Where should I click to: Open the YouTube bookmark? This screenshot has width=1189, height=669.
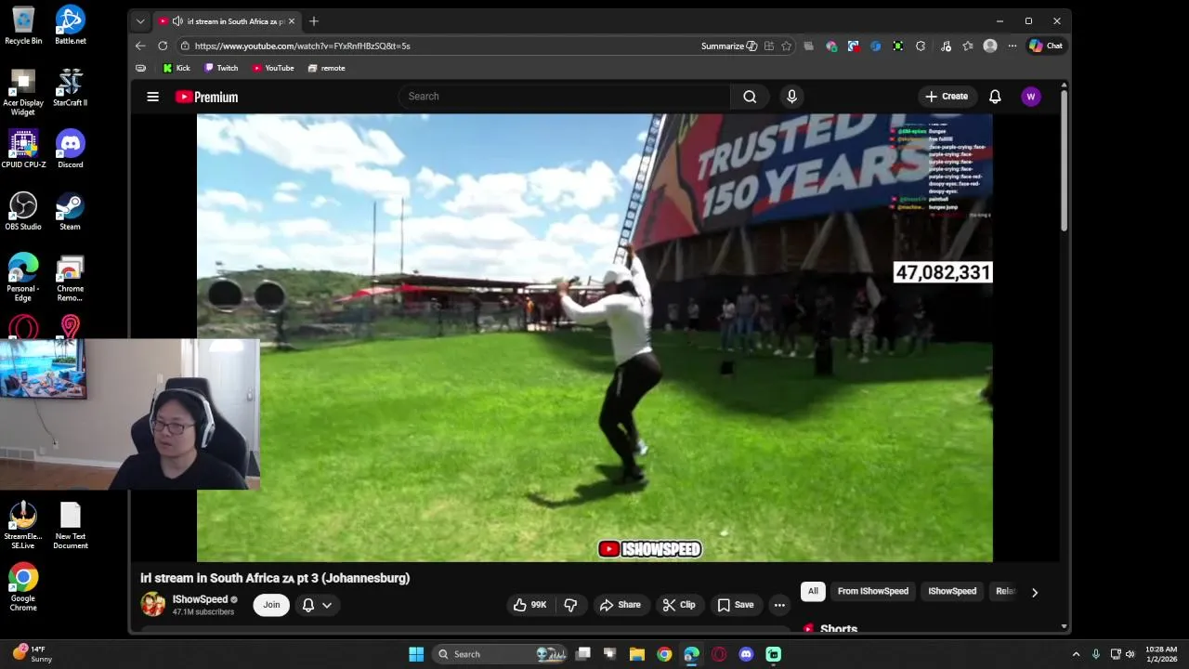tap(272, 68)
